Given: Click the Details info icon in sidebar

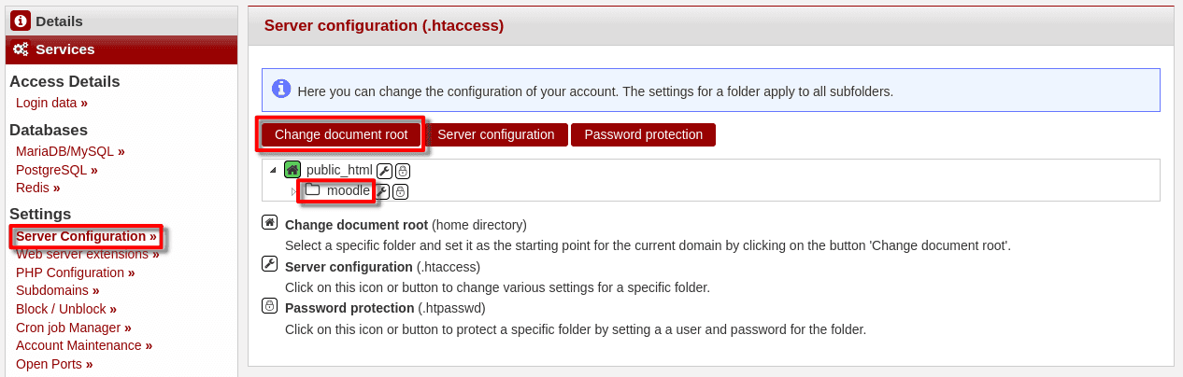Looking at the screenshot, I should click(21, 21).
